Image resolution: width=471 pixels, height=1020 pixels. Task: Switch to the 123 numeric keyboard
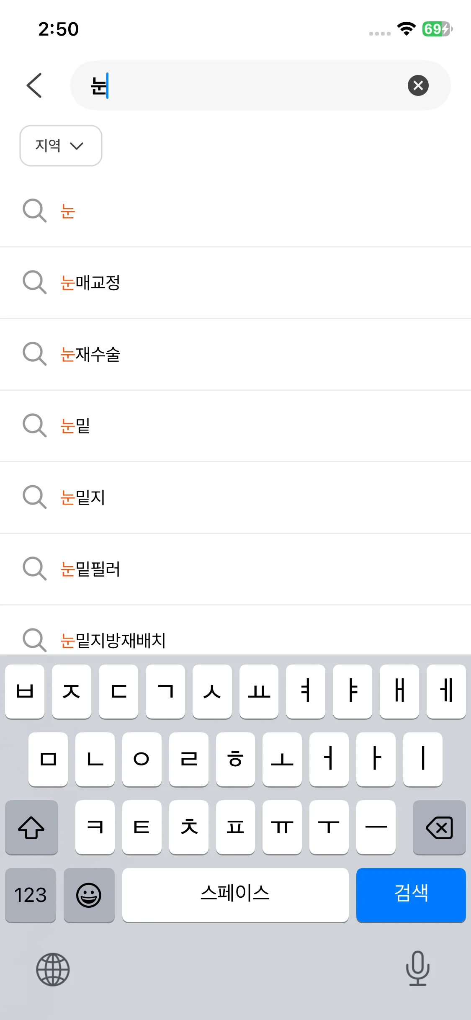[x=31, y=895]
